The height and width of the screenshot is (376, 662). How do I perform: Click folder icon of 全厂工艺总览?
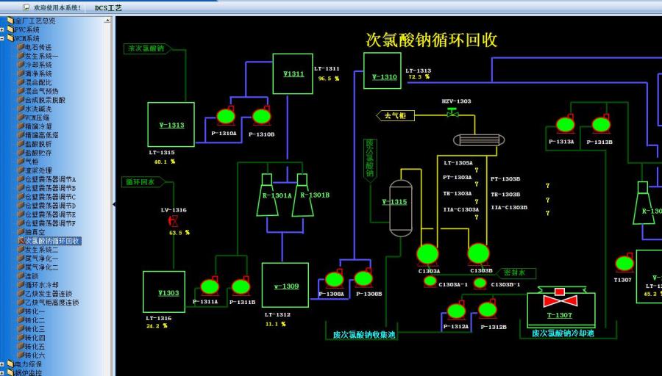click(x=10, y=21)
